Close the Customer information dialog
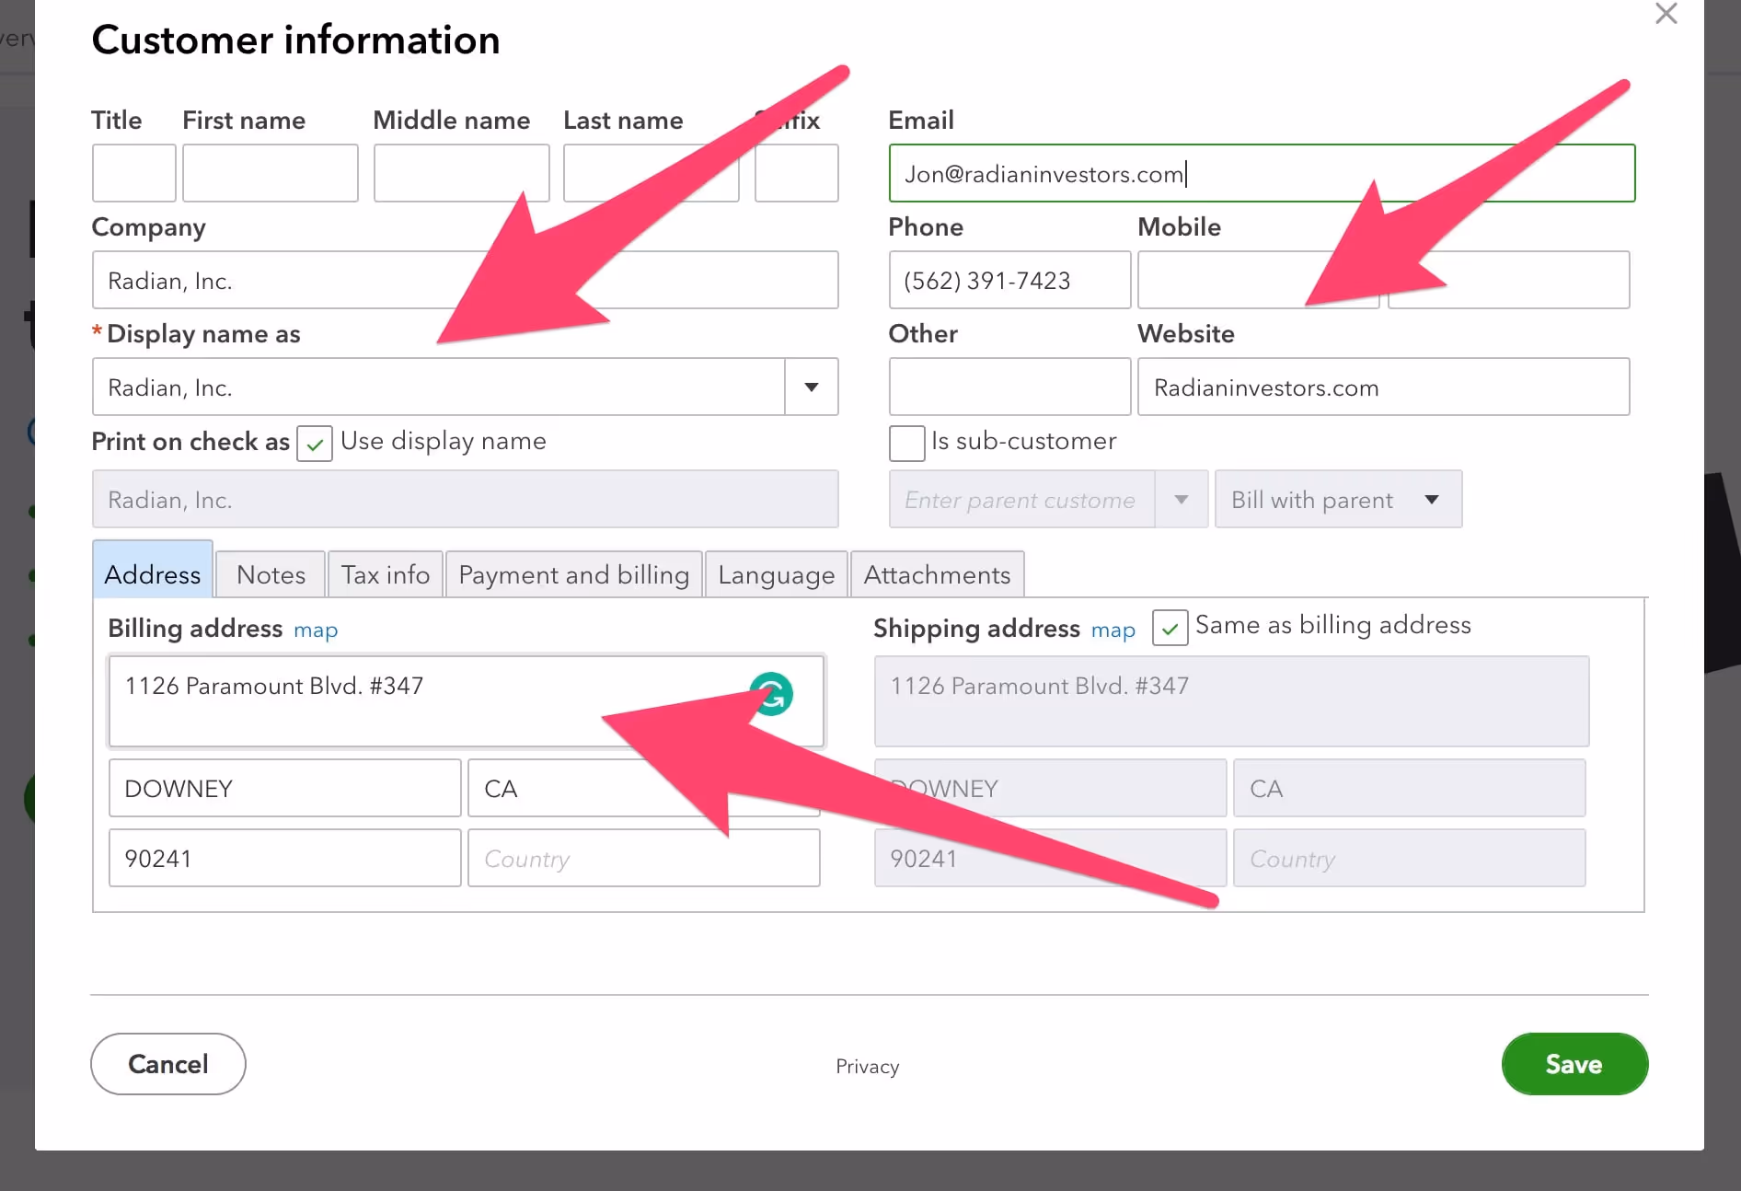 click(x=1666, y=14)
